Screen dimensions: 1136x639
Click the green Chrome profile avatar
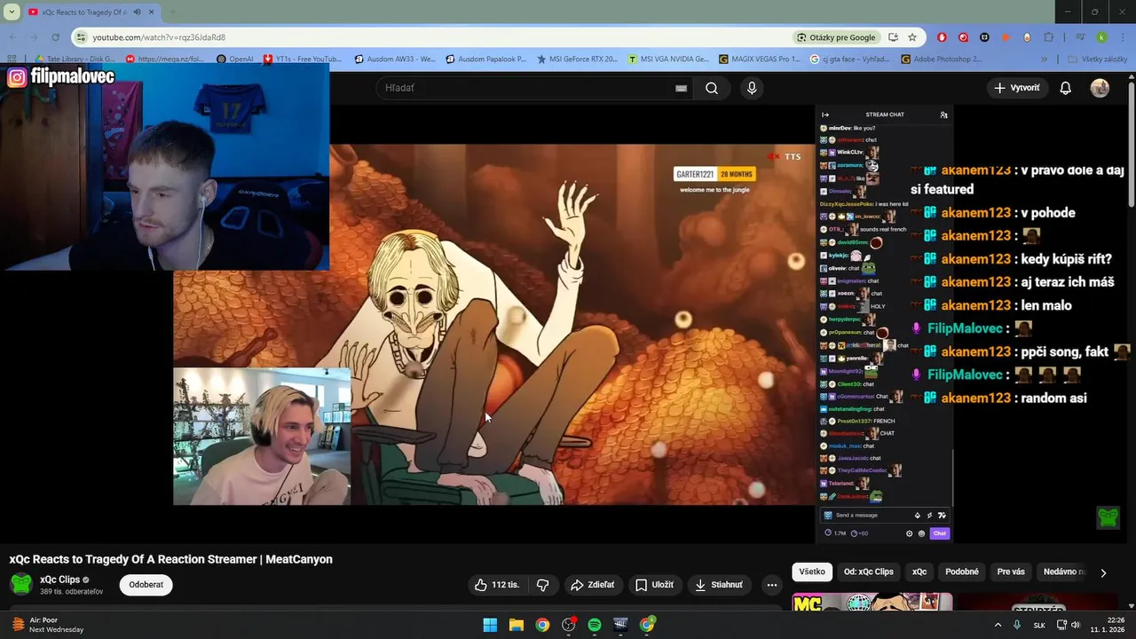pyautogui.click(x=1101, y=37)
